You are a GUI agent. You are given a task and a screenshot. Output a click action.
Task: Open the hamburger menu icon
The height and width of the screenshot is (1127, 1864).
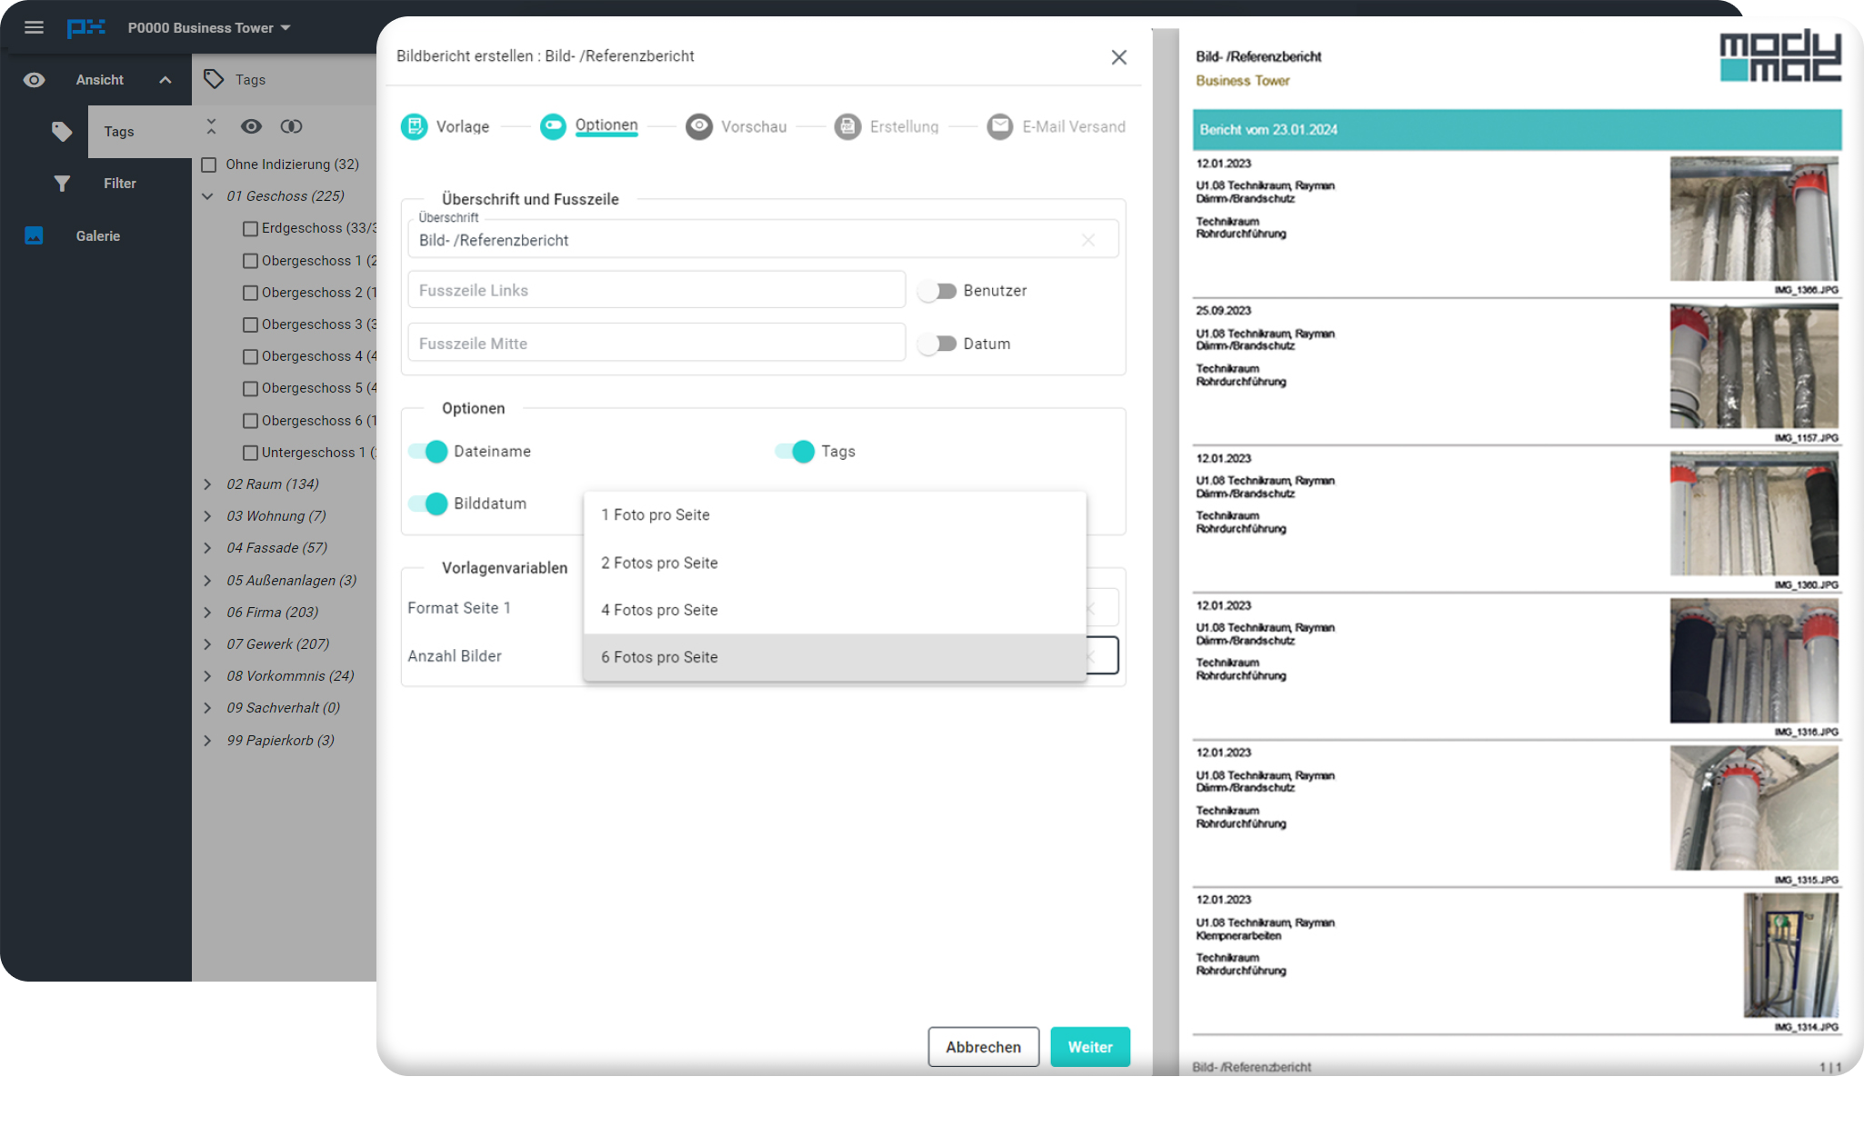coord(34,27)
